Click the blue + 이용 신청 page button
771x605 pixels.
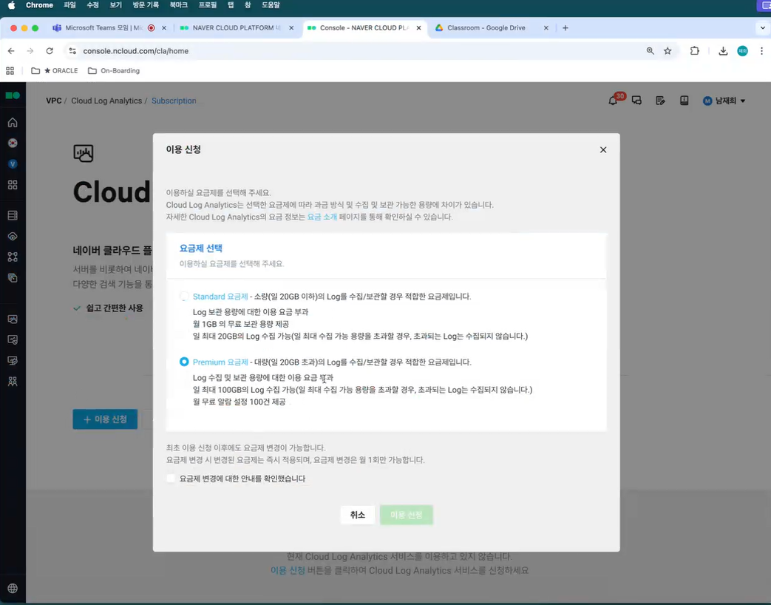pyautogui.click(x=105, y=419)
